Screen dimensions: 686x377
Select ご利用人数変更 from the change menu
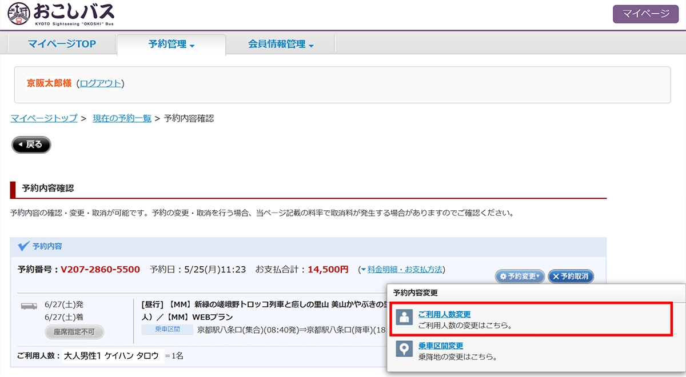[444, 314]
